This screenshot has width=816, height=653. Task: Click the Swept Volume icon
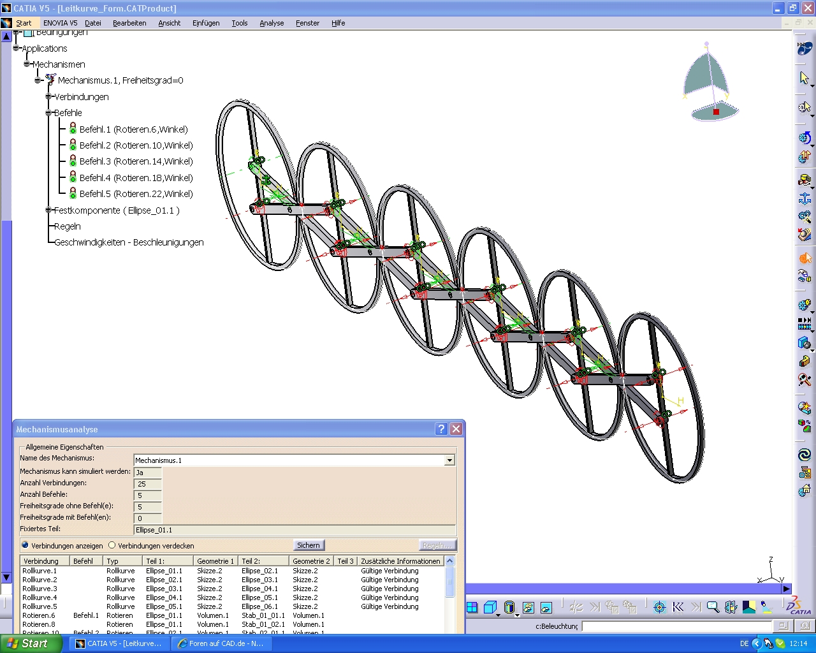coord(805,343)
